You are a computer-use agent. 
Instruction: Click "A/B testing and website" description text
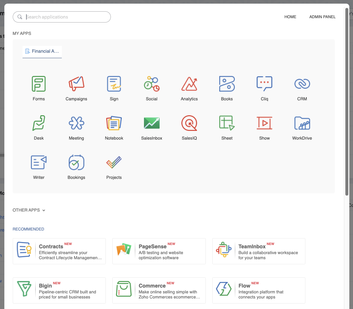(x=161, y=253)
